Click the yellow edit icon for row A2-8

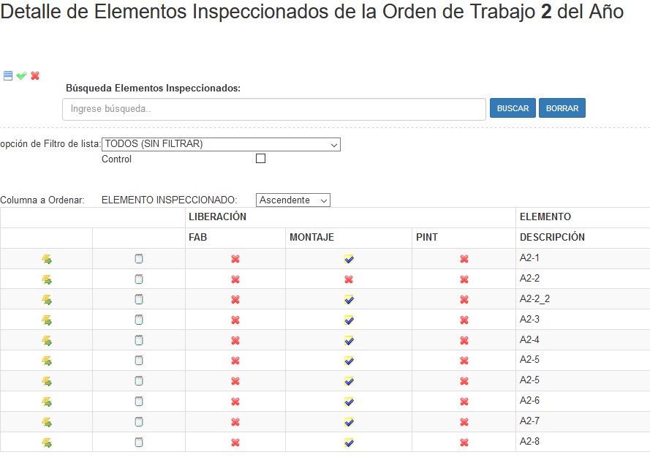tap(47, 443)
